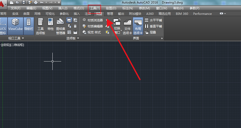Viewport: 241px width, 128px height.
Task: Open the AutoCAD application menu button
Action: [x=3, y=4]
